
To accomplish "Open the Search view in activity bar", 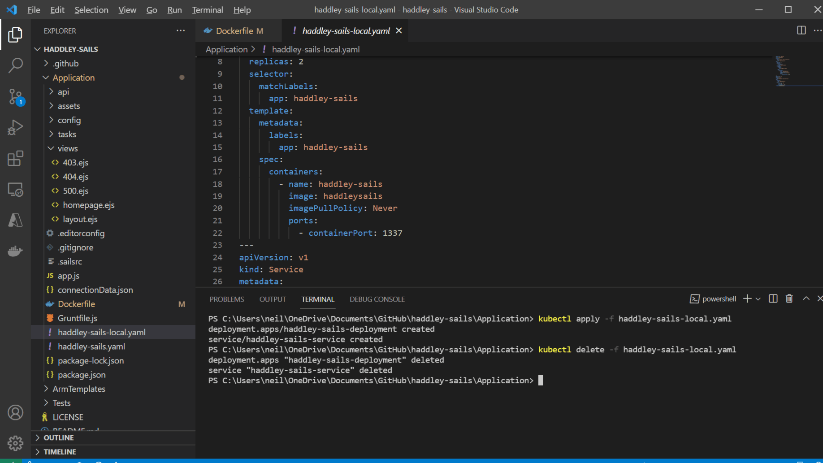I will point(15,65).
